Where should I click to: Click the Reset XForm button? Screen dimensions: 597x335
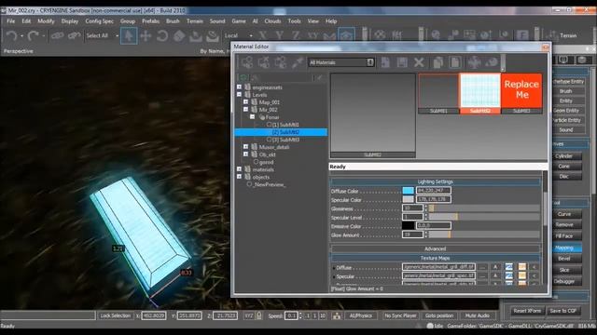tap(527, 311)
